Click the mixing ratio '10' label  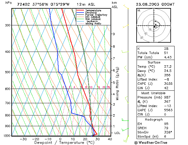click(91, 87)
